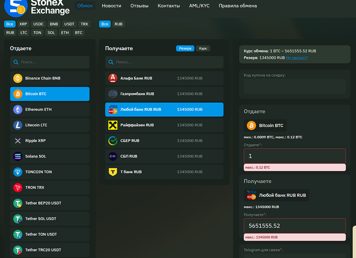The width and height of the screenshot is (356, 258).
Task: Filter give currencies by BTC
Action: (x=78, y=33)
